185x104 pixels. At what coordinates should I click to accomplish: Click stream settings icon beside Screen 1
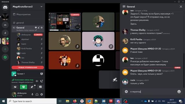[x=42, y=74]
